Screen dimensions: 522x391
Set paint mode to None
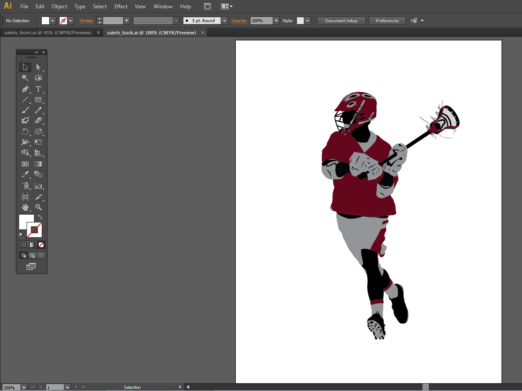pyautogui.click(x=41, y=245)
